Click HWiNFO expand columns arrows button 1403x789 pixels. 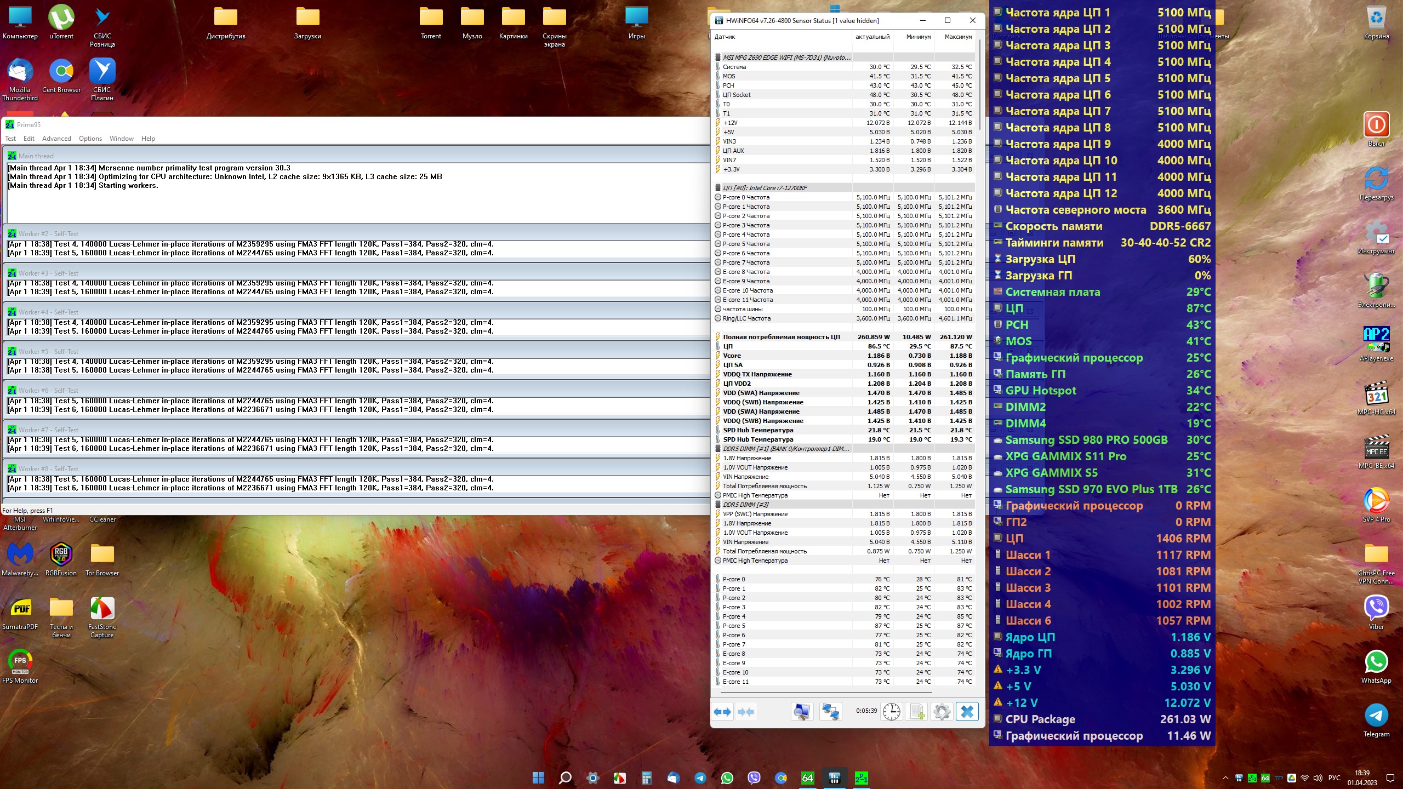pyautogui.click(x=722, y=712)
